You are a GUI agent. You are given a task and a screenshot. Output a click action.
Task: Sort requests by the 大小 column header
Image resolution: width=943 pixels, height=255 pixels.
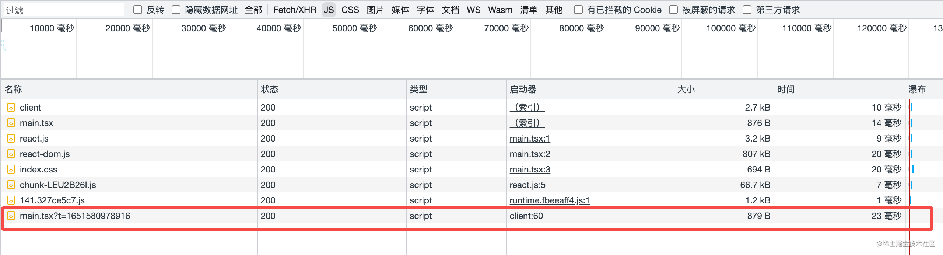click(x=686, y=90)
